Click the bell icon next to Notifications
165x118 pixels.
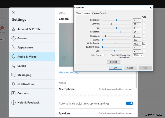(13, 84)
